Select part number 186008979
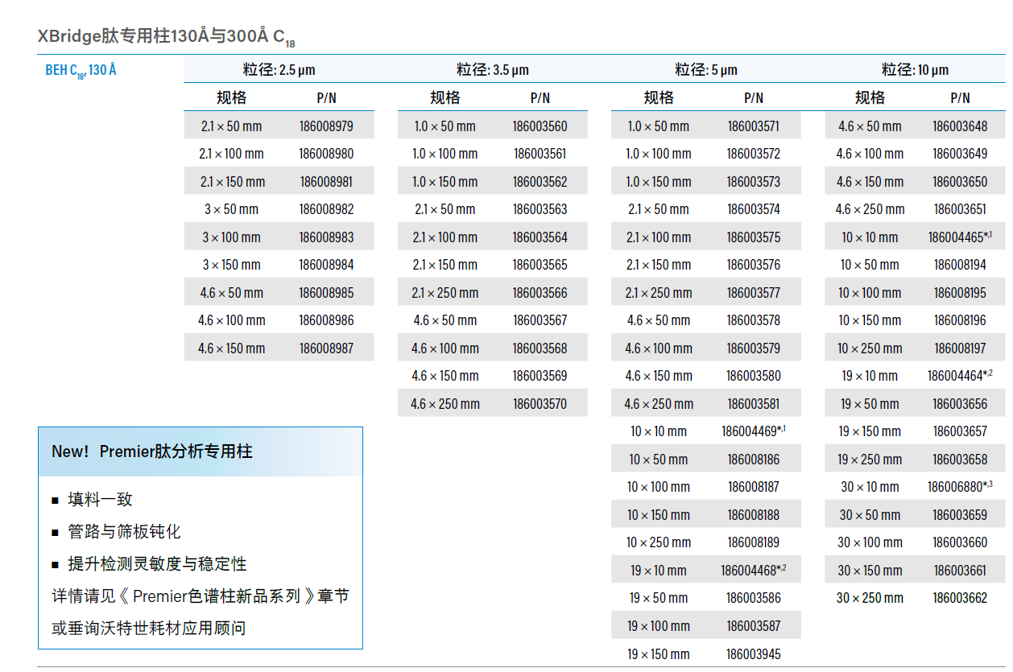Screen dimensions: 1013x672 point(326,126)
